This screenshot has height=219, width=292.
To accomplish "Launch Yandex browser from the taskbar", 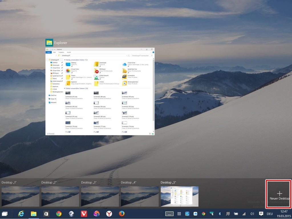I will point(109,214).
